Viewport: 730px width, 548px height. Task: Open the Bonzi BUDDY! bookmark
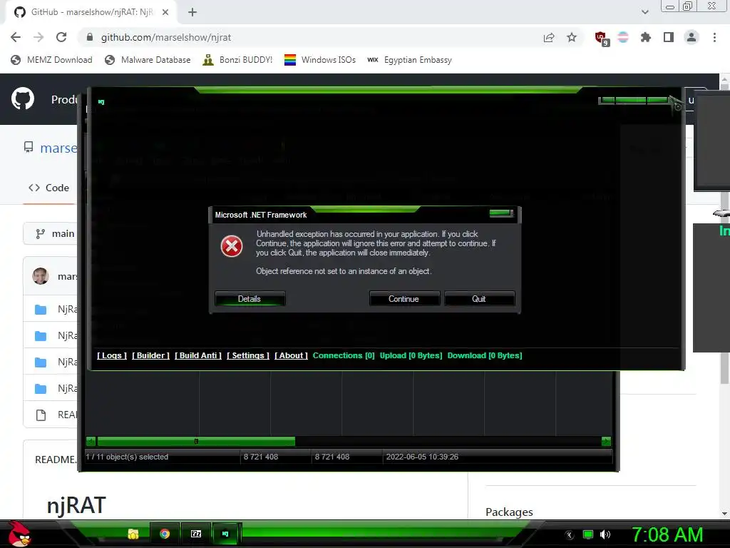(237, 60)
